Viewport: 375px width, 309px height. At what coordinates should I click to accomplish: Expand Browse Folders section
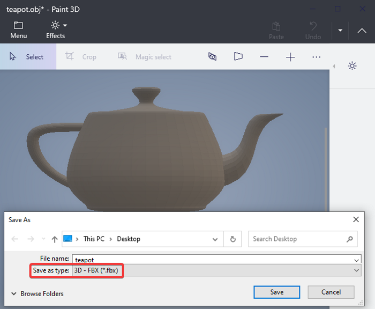click(x=36, y=293)
